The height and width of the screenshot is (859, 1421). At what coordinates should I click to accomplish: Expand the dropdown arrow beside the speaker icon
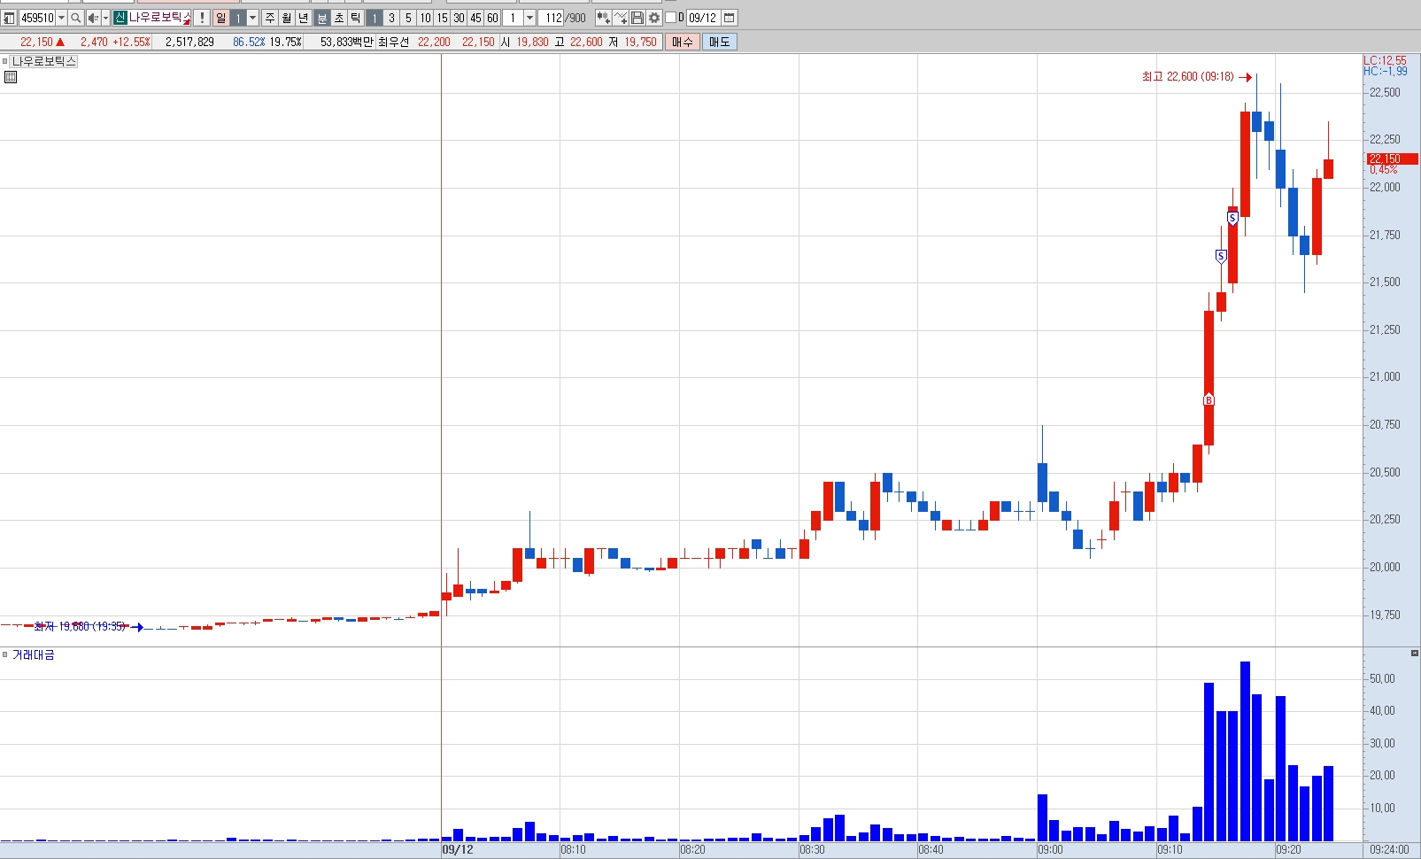pyautogui.click(x=105, y=18)
